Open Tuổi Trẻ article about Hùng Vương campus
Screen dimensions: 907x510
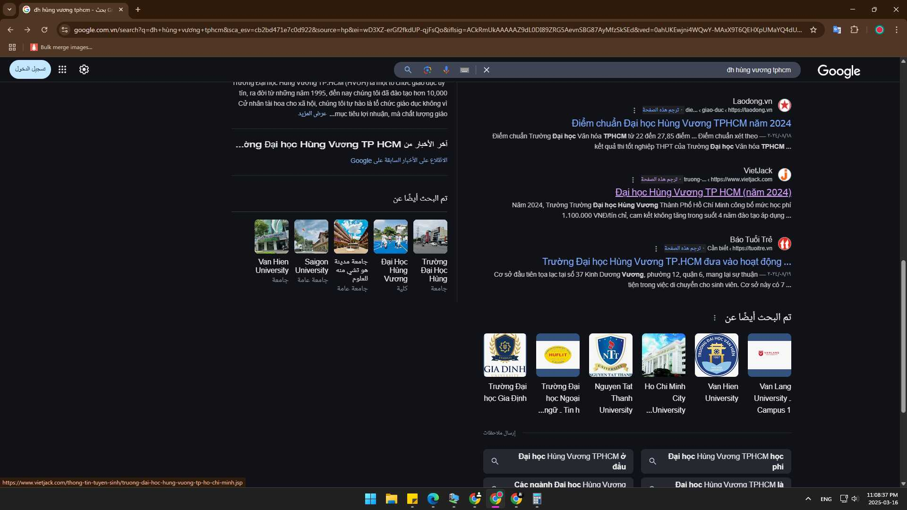(667, 262)
